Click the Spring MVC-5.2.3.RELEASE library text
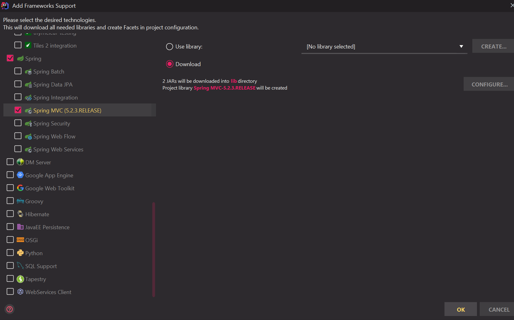This screenshot has width=514, height=320. 225,88
